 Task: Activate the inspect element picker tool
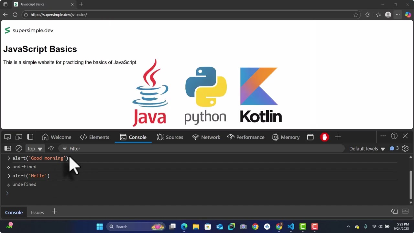point(7,137)
